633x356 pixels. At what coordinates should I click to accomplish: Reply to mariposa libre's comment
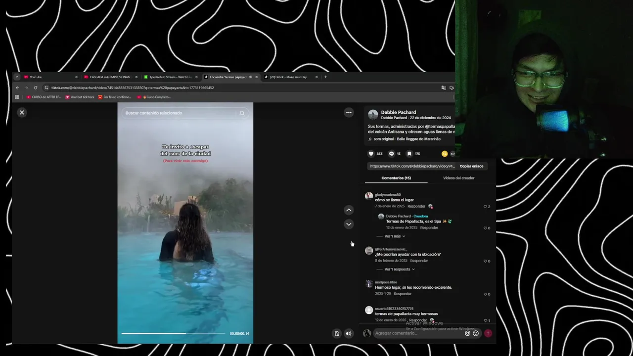[403, 294]
